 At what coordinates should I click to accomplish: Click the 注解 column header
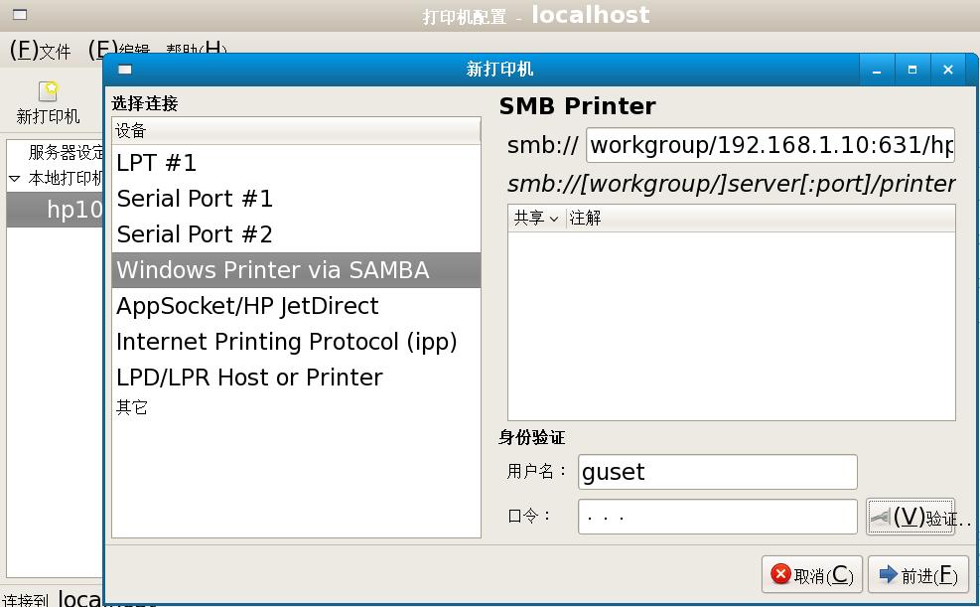pyautogui.click(x=586, y=219)
